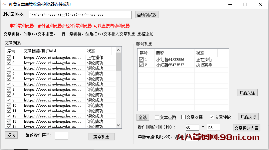This screenshot has width=269, height=150.
Task: Click 文章链接/用户uid column header
Action: (x=53, y=51)
